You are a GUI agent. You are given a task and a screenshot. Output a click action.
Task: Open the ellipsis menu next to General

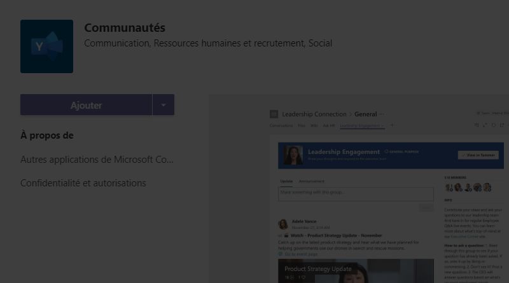coord(382,114)
